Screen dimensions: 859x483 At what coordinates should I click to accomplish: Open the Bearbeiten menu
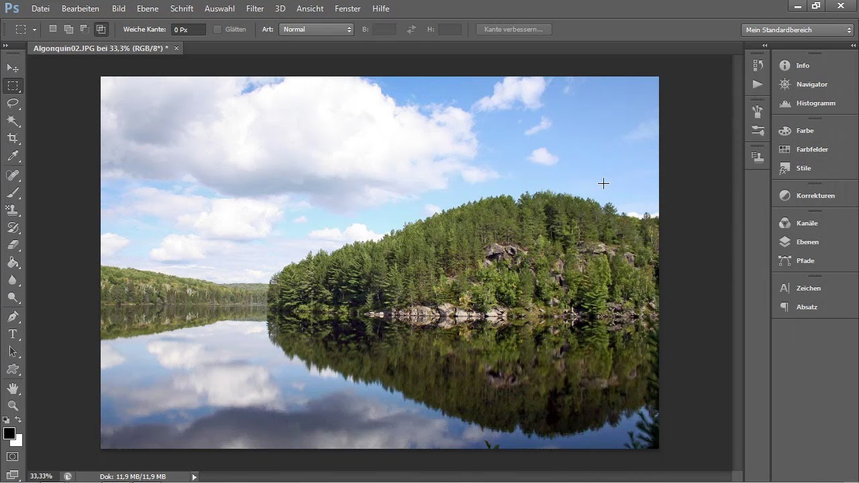81,9
